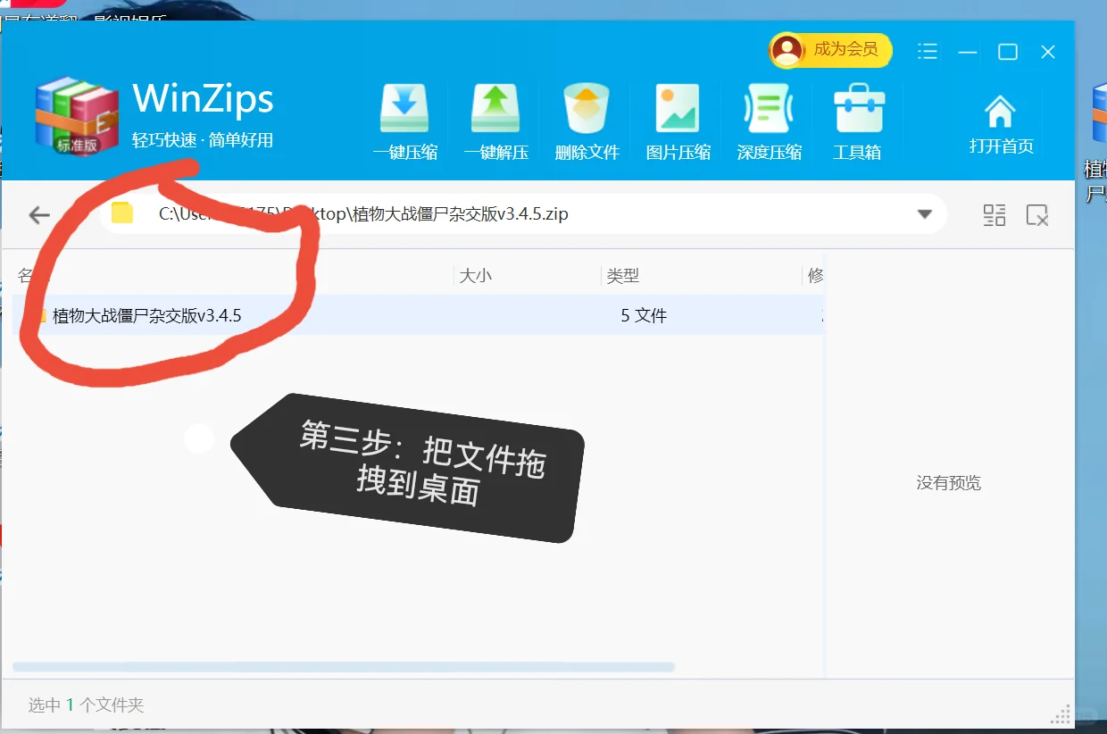Click the 成为会员 membership button
Screen dimensions: 1107x734
[x=829, y=51]
